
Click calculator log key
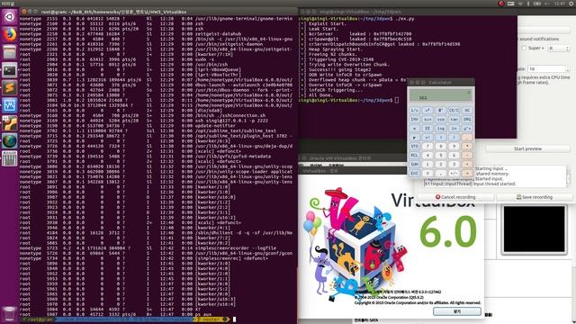point(440,128)
